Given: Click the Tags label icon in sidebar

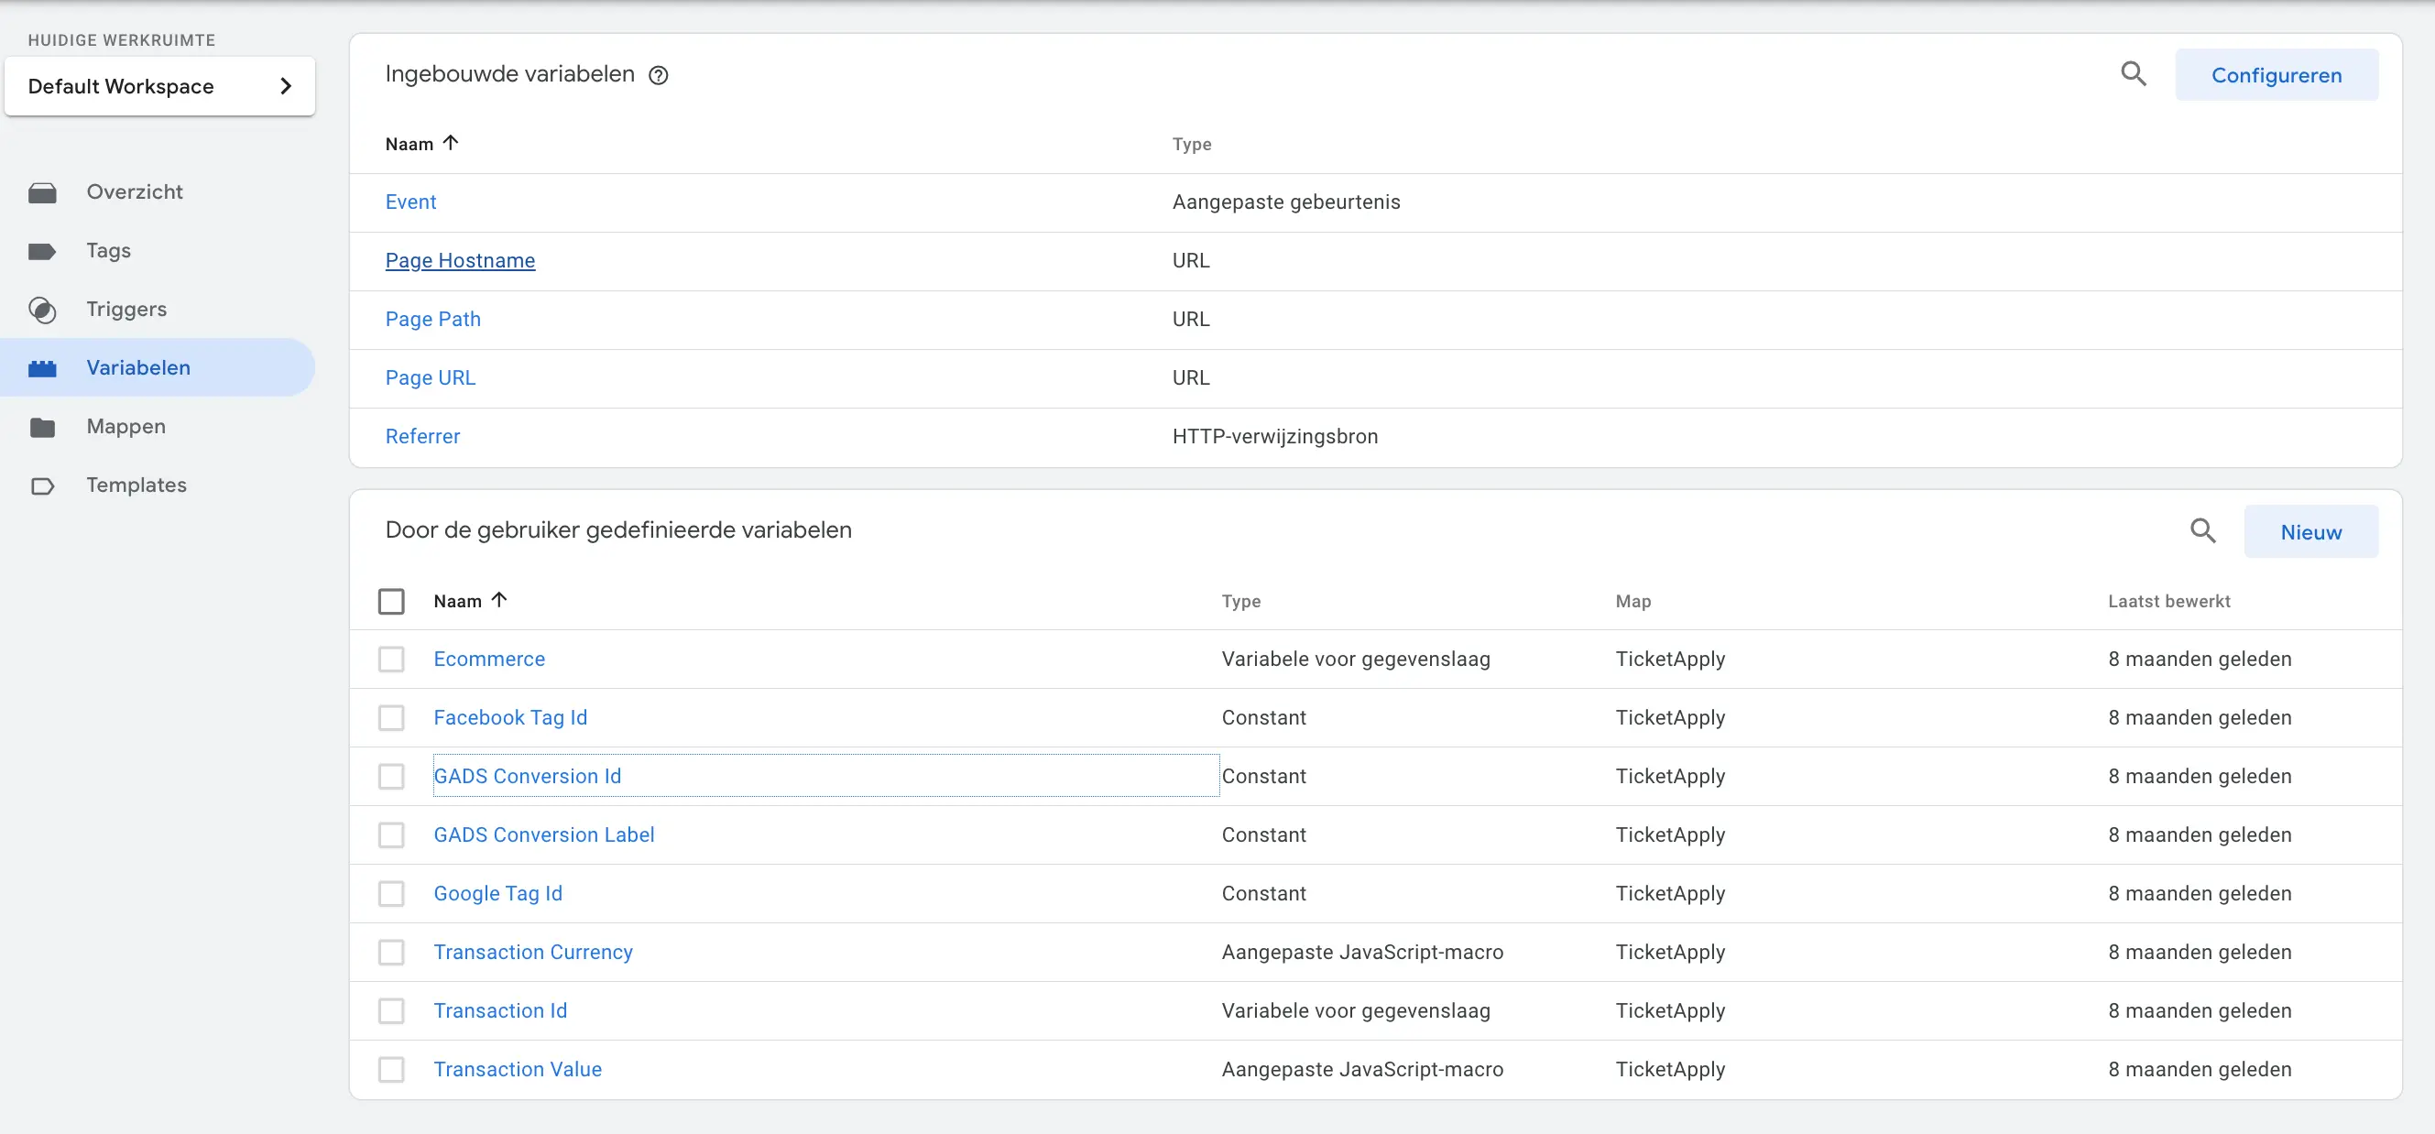Looking at the screenshot, I should [41, 251].
